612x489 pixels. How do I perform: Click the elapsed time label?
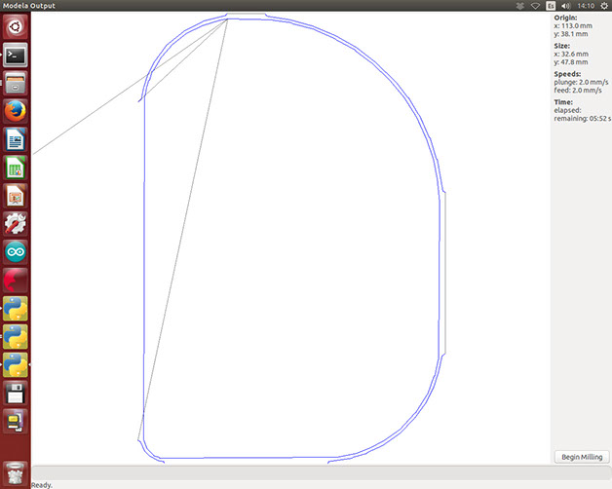click(567, 110)
